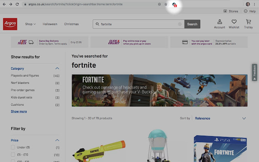Image resolution: width=259 pixels, height=162 pixels.
Task: Bookmark this page with the star icon
Action: (x=166, y=4)
